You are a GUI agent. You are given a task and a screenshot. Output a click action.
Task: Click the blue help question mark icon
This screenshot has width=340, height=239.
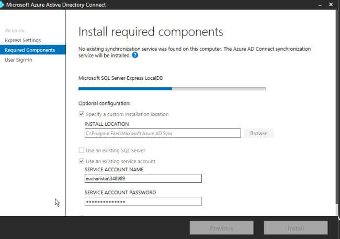[135, 55]
